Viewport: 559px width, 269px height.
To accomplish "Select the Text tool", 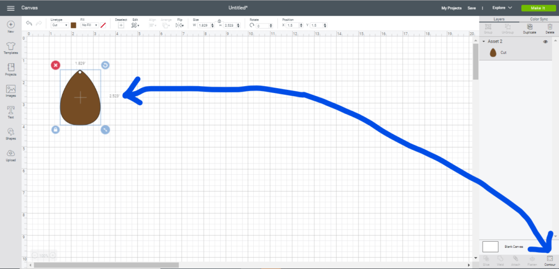I will (x=11, y=112).
